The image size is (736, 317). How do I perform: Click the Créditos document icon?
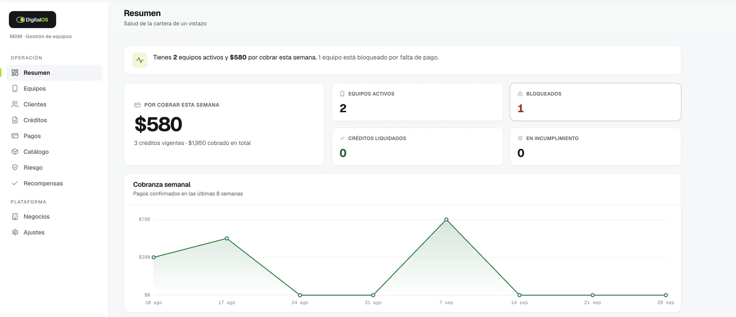click(x=15, y=120)
